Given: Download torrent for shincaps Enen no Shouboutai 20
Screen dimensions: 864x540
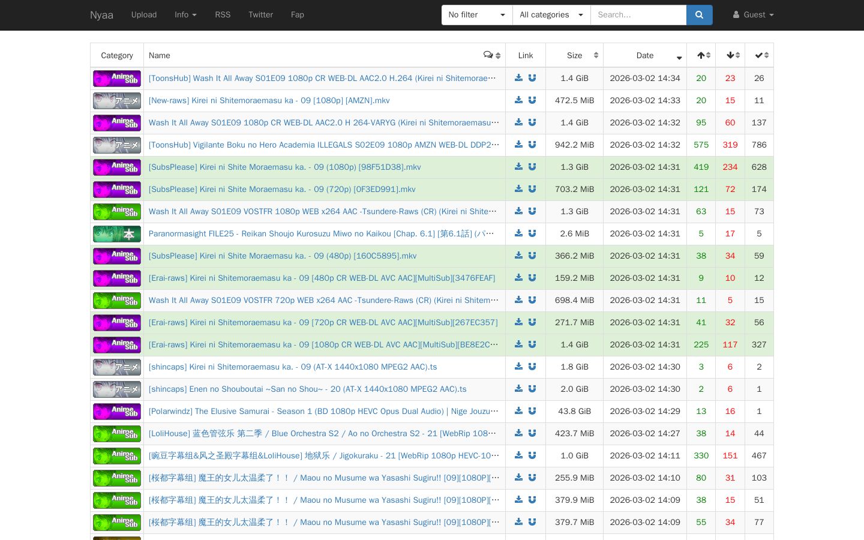Looking at the screenshot, I should click(x=519, y=389).
